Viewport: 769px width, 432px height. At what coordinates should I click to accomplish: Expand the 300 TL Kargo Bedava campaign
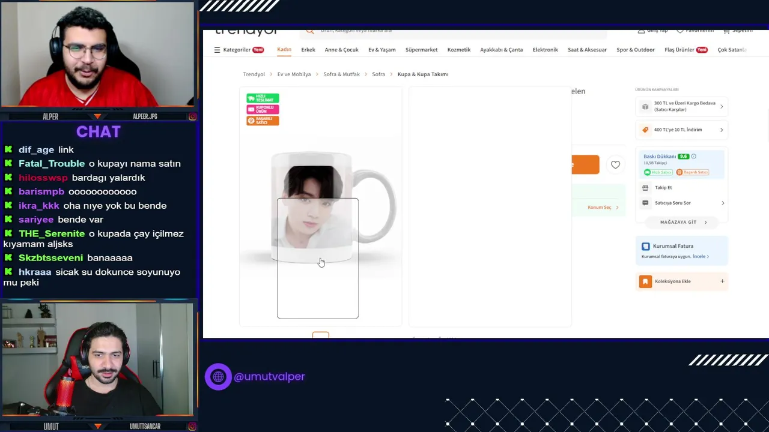coord(722,107)
